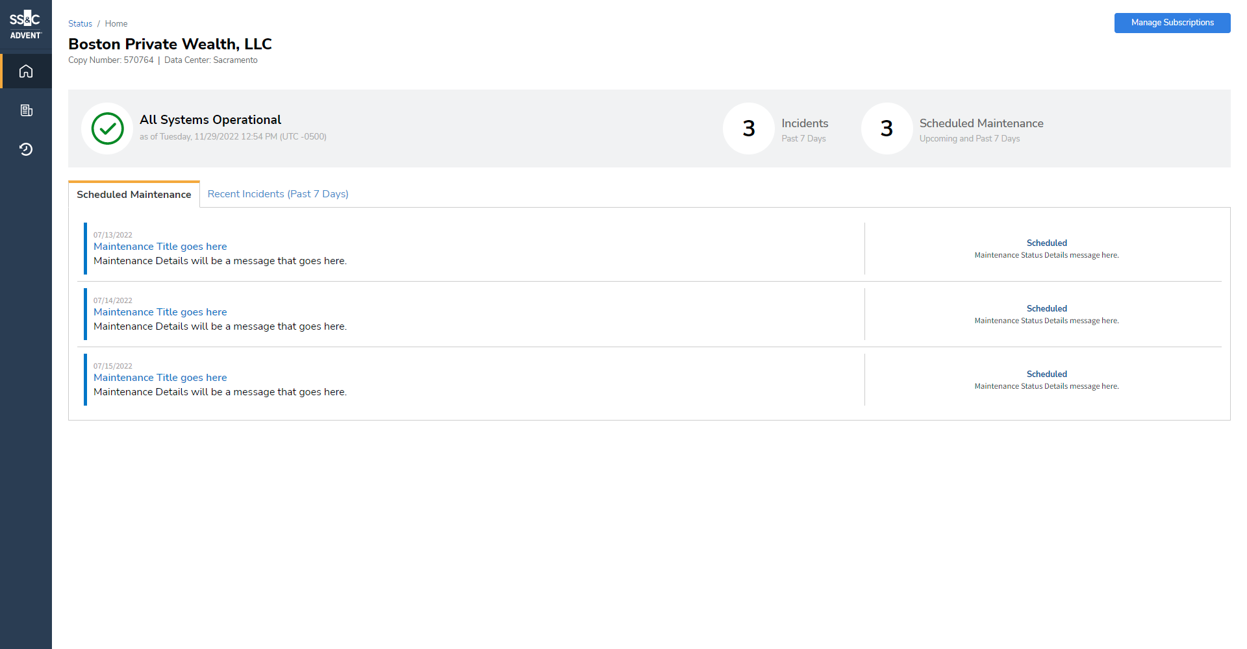1247x649 pixels.
Task: Click the green All Systems Operational checkmark
Action: tap(107, 129)
